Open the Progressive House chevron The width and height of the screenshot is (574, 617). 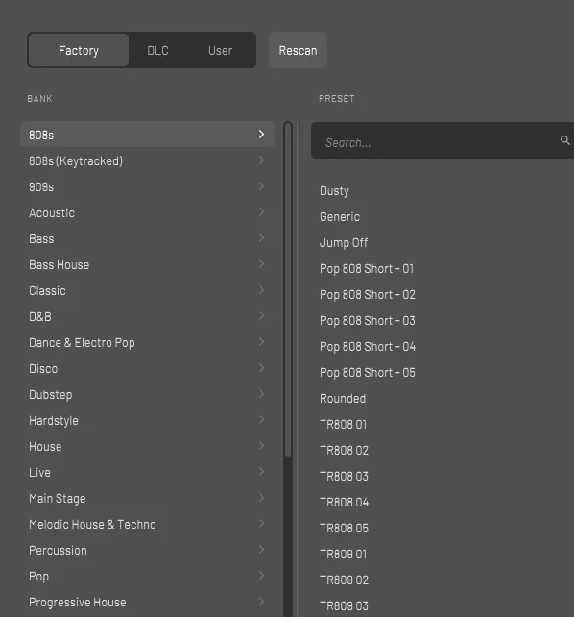tap(262, 602)
